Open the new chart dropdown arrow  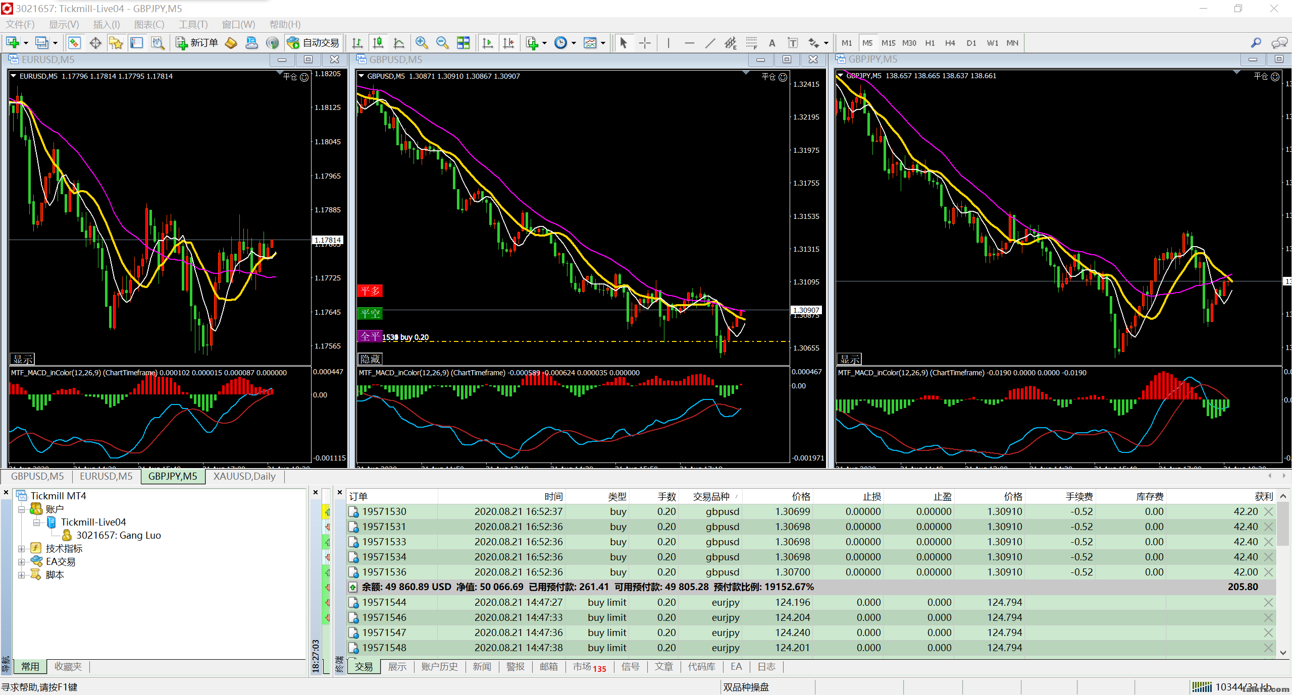[26, 43]
